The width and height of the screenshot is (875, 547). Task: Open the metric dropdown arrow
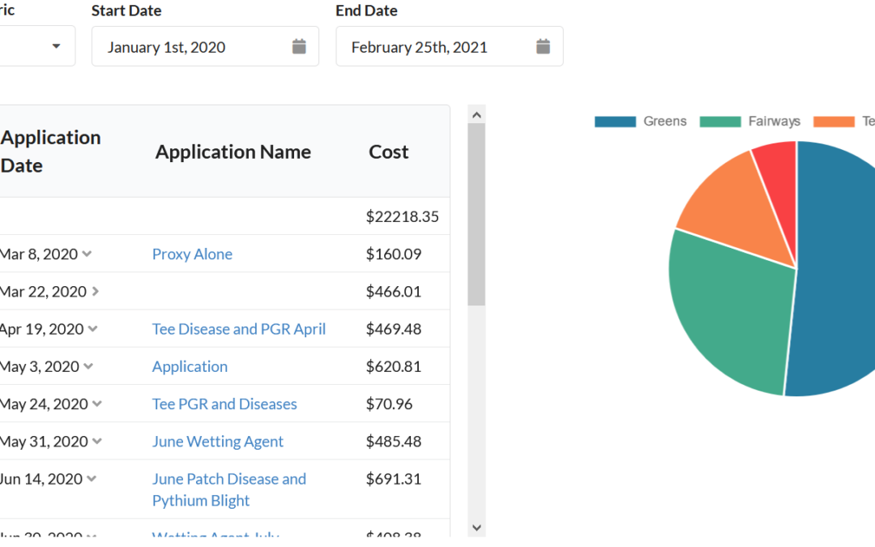coord(56,46)
